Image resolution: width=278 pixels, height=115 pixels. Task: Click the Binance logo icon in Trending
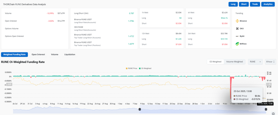[x=237, y=21]
